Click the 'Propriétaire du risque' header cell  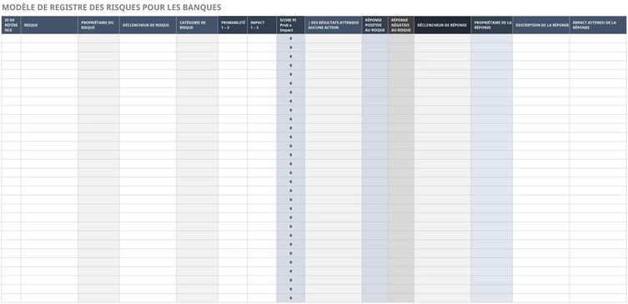coord(98,25)
